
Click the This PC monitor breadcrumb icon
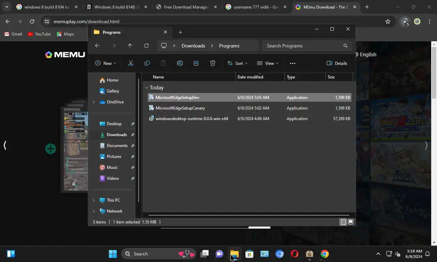point(164,46)
